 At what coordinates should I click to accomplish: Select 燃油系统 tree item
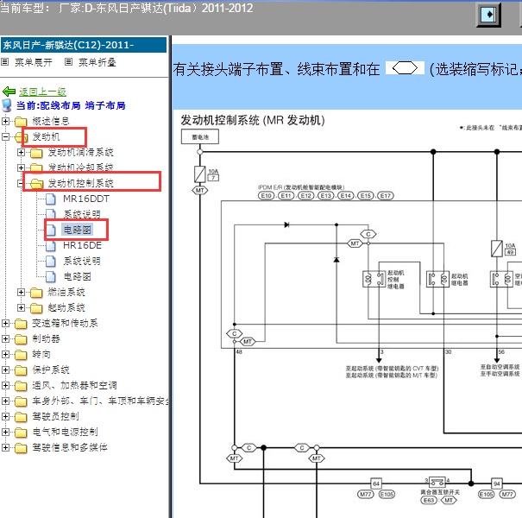[66, 292]
